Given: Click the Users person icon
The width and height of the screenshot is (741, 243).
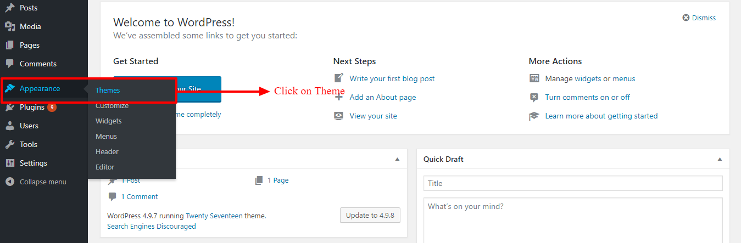Looking at the screenshot, I should click(9, 126).
